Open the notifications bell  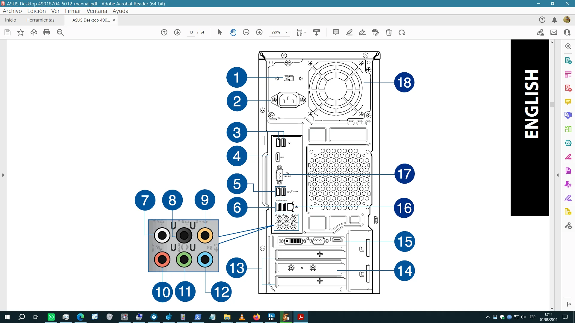tap(555, 20)
